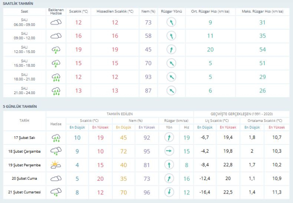Select downward wind arrow for 21 Şubat Cumartesi
293x203 pixels.
tap(169, 192)
